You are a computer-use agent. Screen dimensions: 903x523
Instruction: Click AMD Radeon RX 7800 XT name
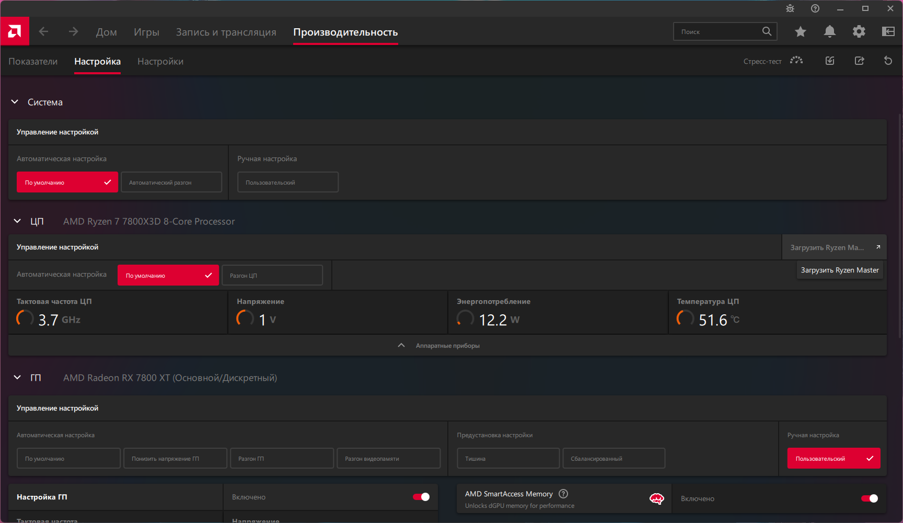(170, 378)
